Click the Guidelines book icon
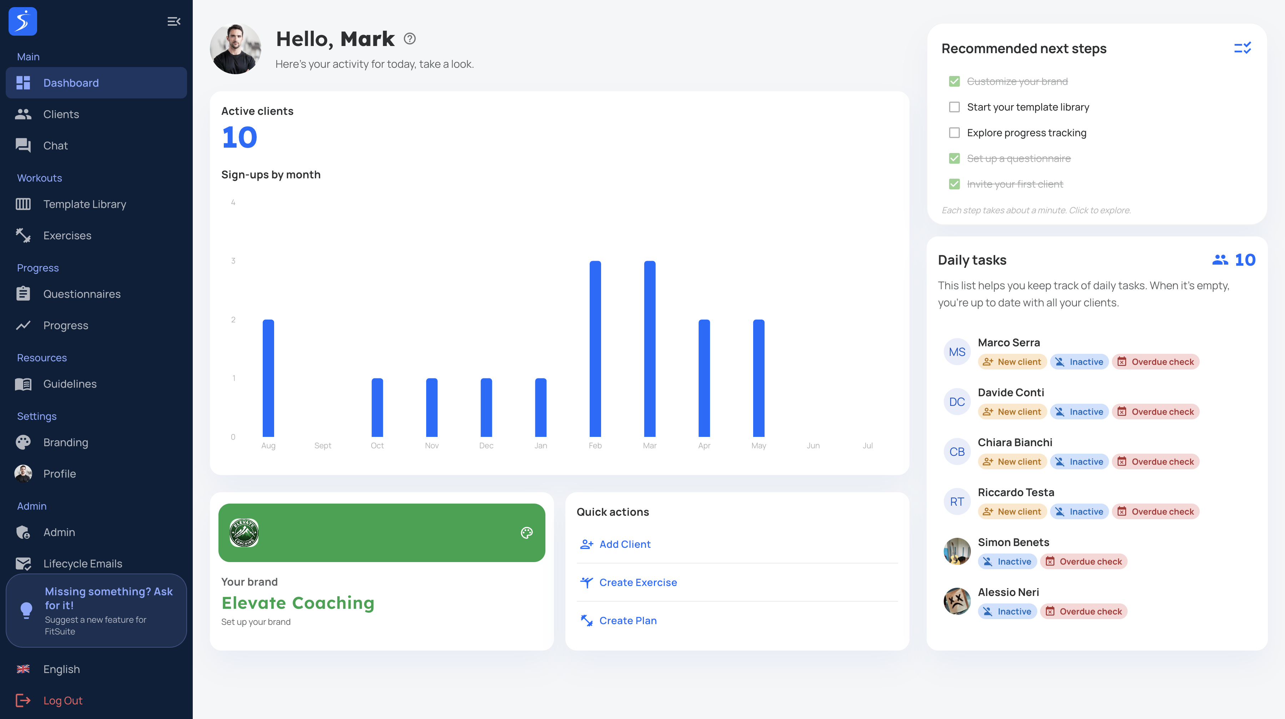 [x=23, y=384]
